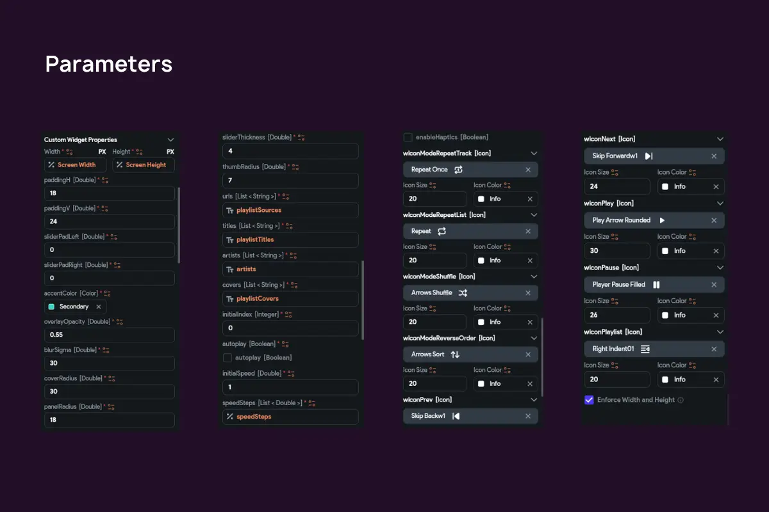Remove the Arrows Shuffle icon selection
Viewport: 769px width, 512px height.
(528, 293)
